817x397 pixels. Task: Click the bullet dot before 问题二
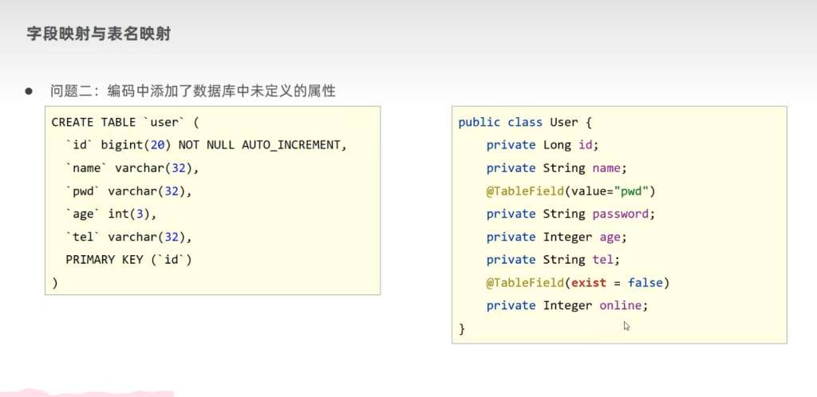point(28,91)
